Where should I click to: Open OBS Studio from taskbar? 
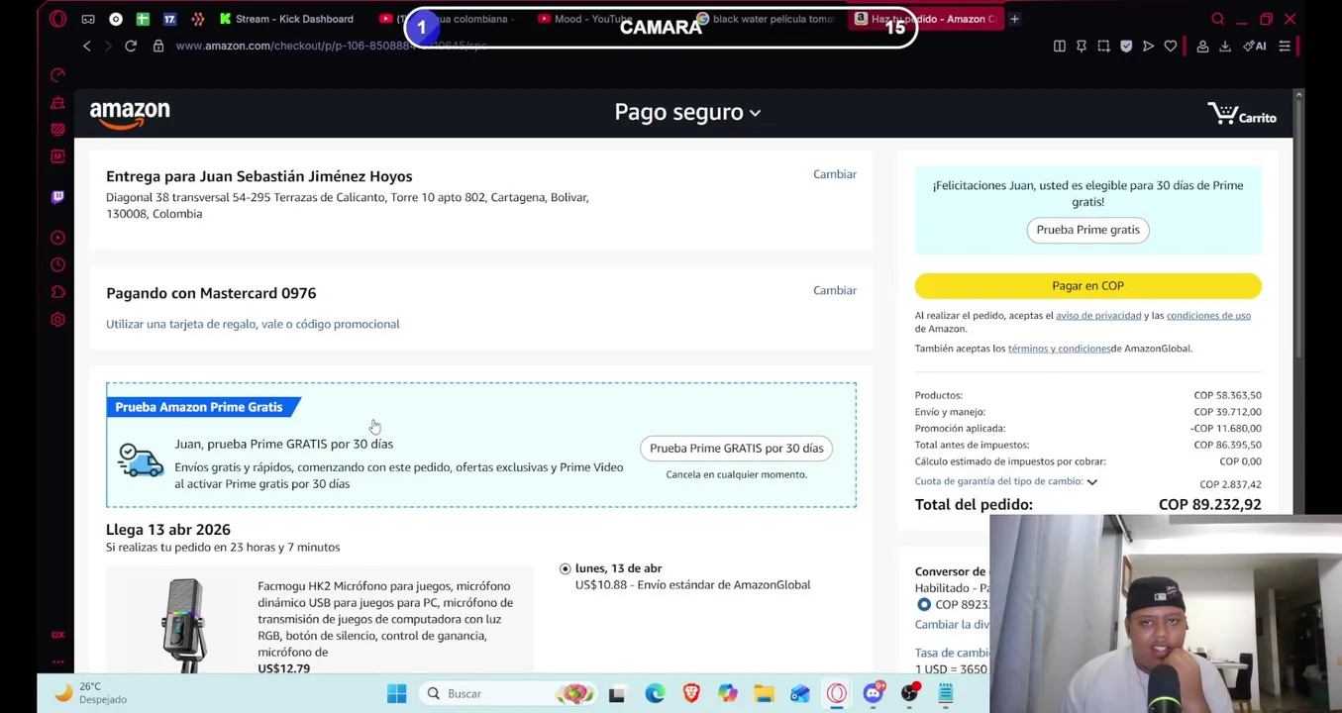pos(909,693)
